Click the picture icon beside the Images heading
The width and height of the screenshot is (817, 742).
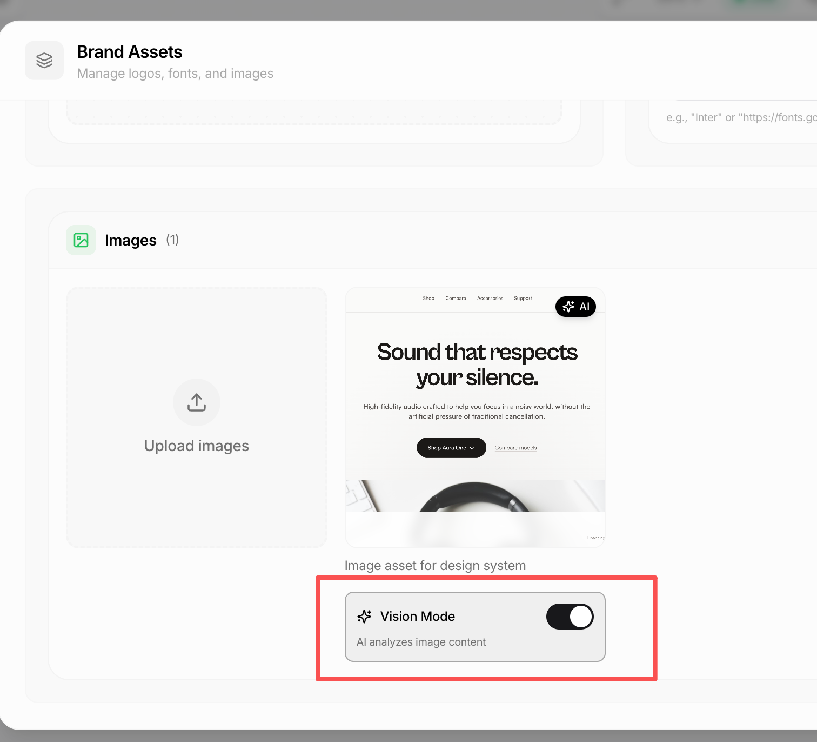[x=81, y=240]
